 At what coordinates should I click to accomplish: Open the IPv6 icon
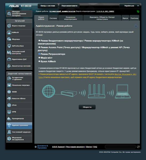pyautogui.click(x=9, y=105)
